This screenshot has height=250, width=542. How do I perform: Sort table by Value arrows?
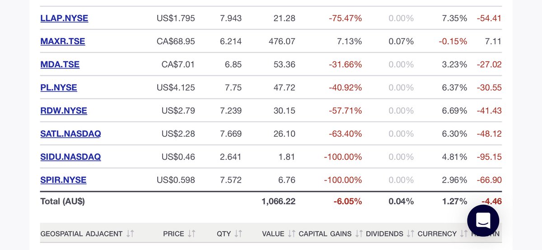291,234
